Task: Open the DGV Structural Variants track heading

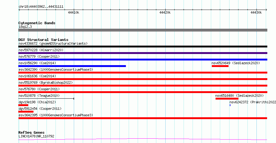Action: (x=43, y=40)
